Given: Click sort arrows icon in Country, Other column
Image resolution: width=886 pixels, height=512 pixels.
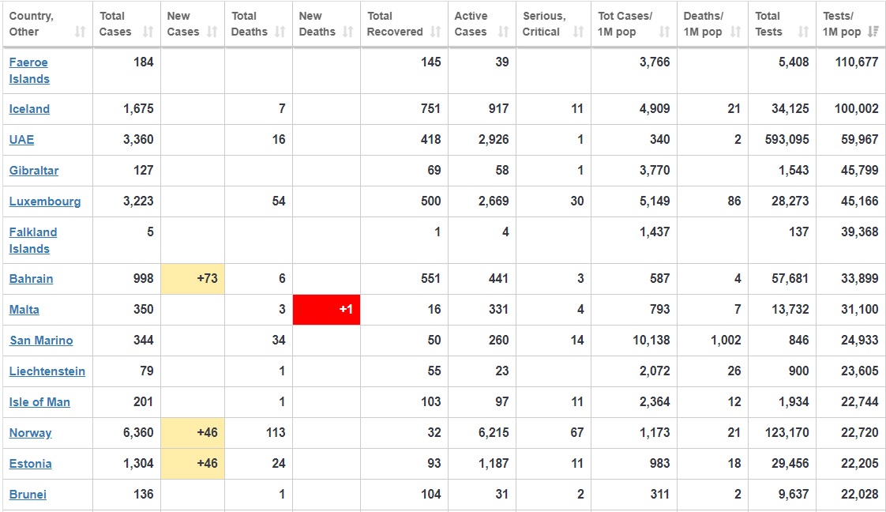Looking at the screenshot, I should tap(80, 32).
